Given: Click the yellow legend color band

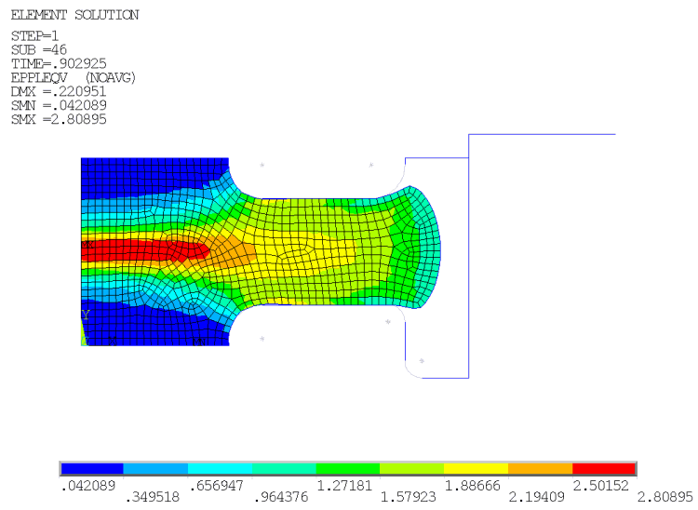Looking at the screenshot, I should (x=476, y=469).
